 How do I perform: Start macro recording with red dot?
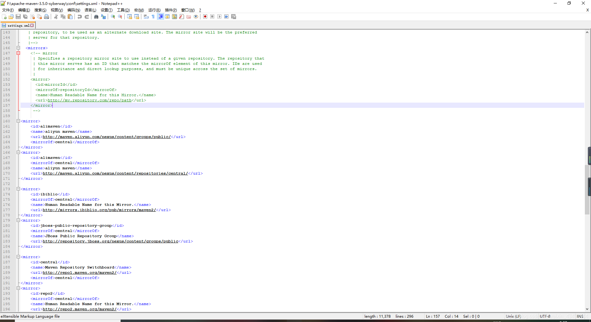205,17
